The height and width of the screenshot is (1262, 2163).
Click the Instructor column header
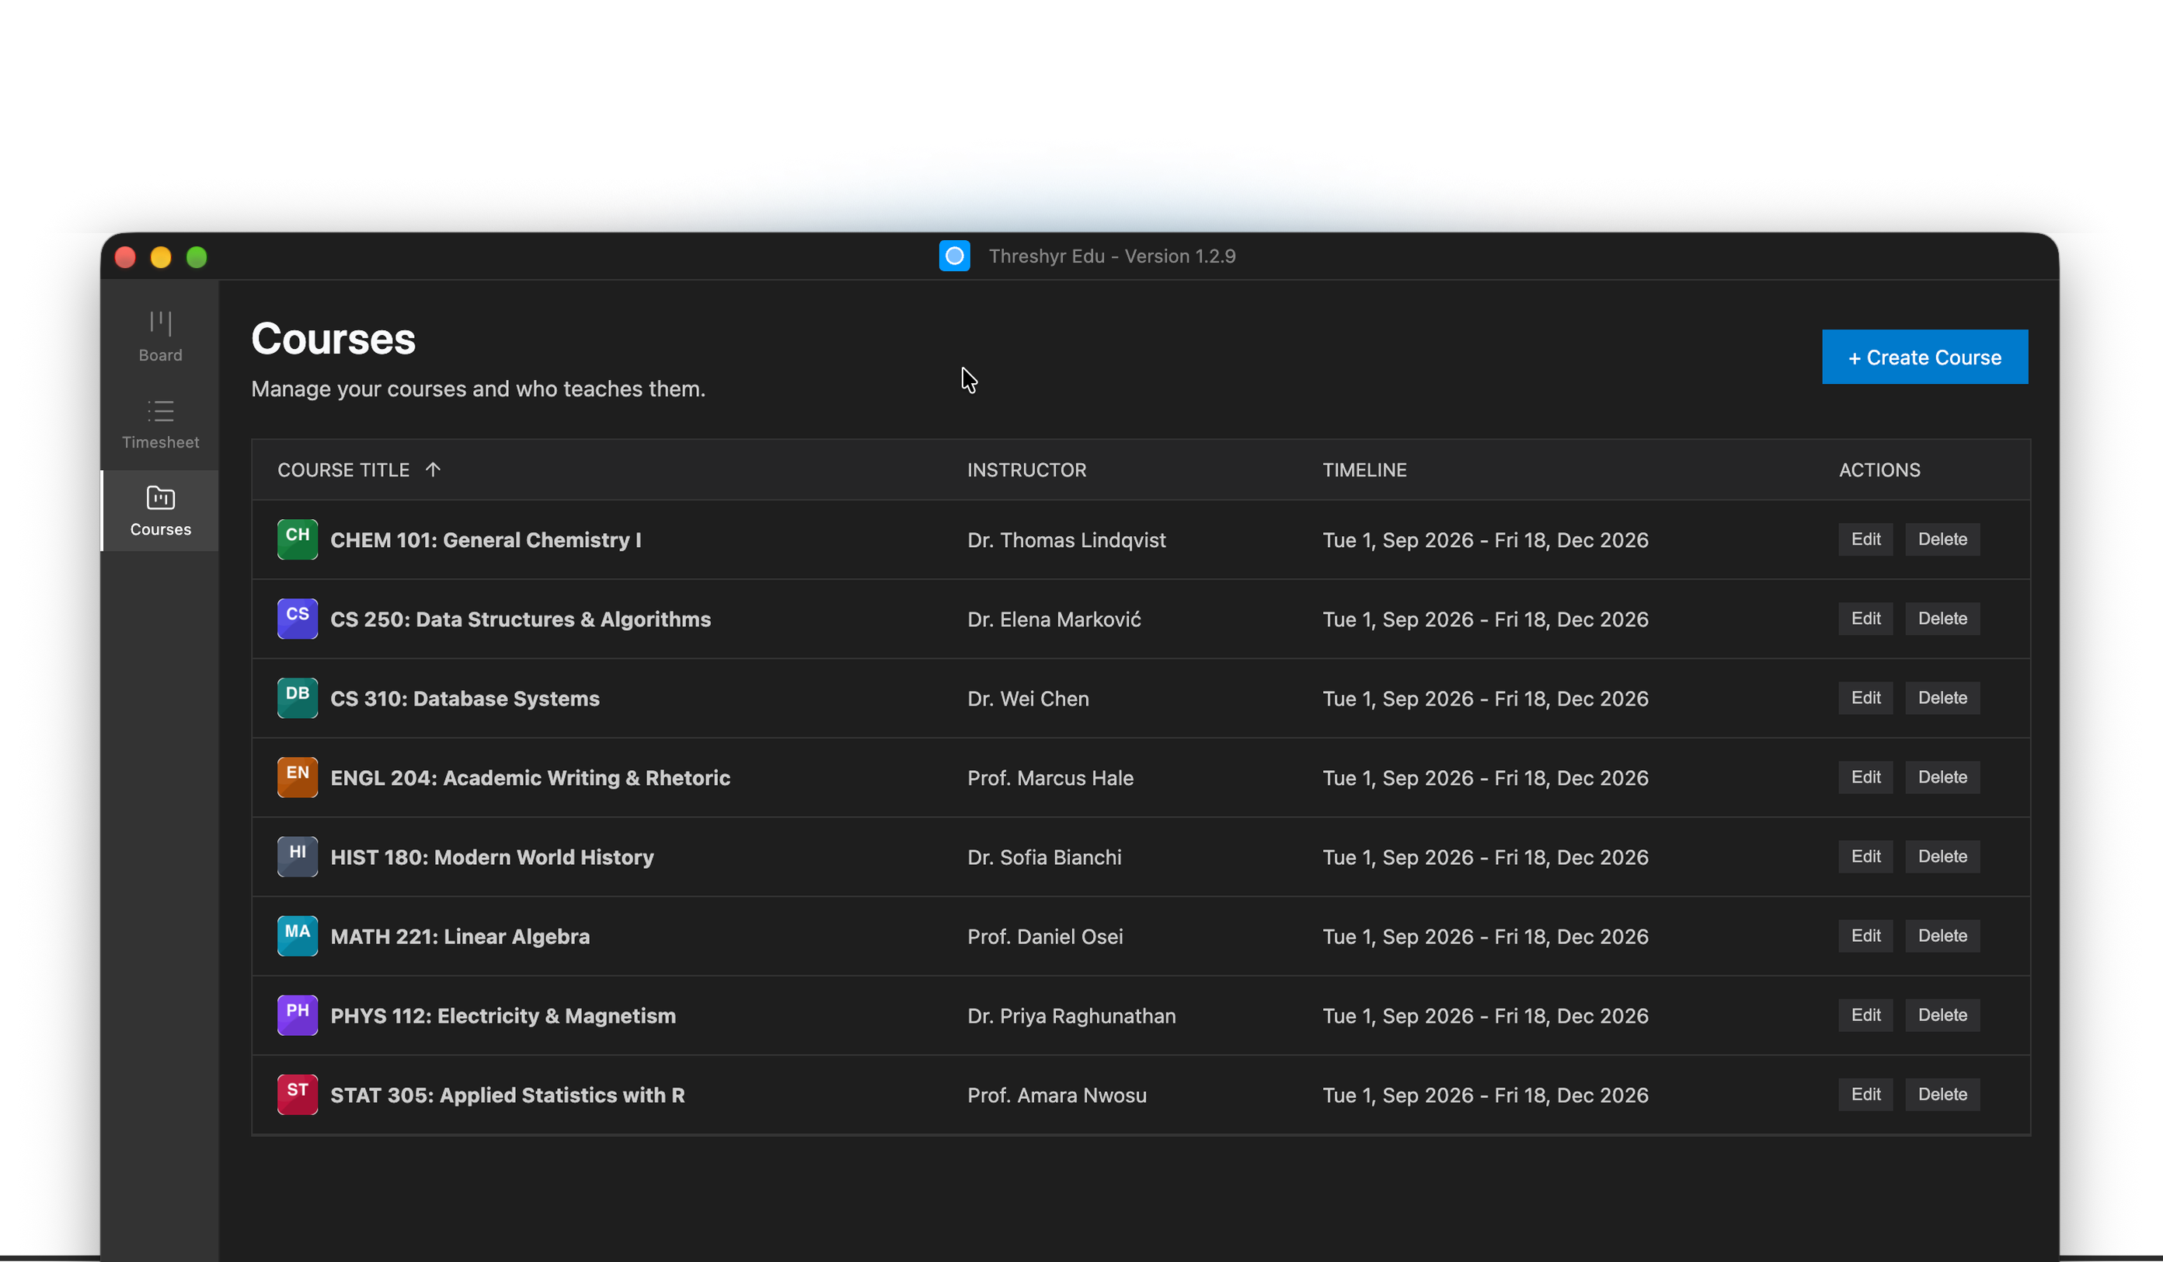(1026, 469)
